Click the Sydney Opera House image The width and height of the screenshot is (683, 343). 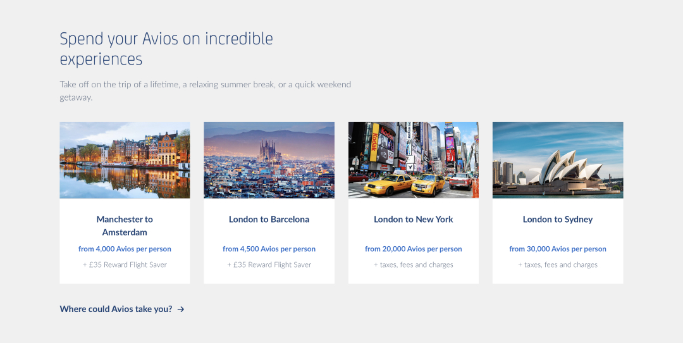pos(557,160)
